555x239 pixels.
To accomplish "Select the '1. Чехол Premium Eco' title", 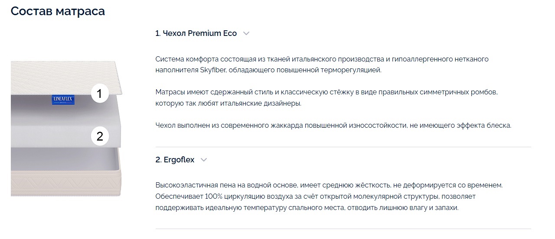I will pyautogui.click(x=196, y=33).
